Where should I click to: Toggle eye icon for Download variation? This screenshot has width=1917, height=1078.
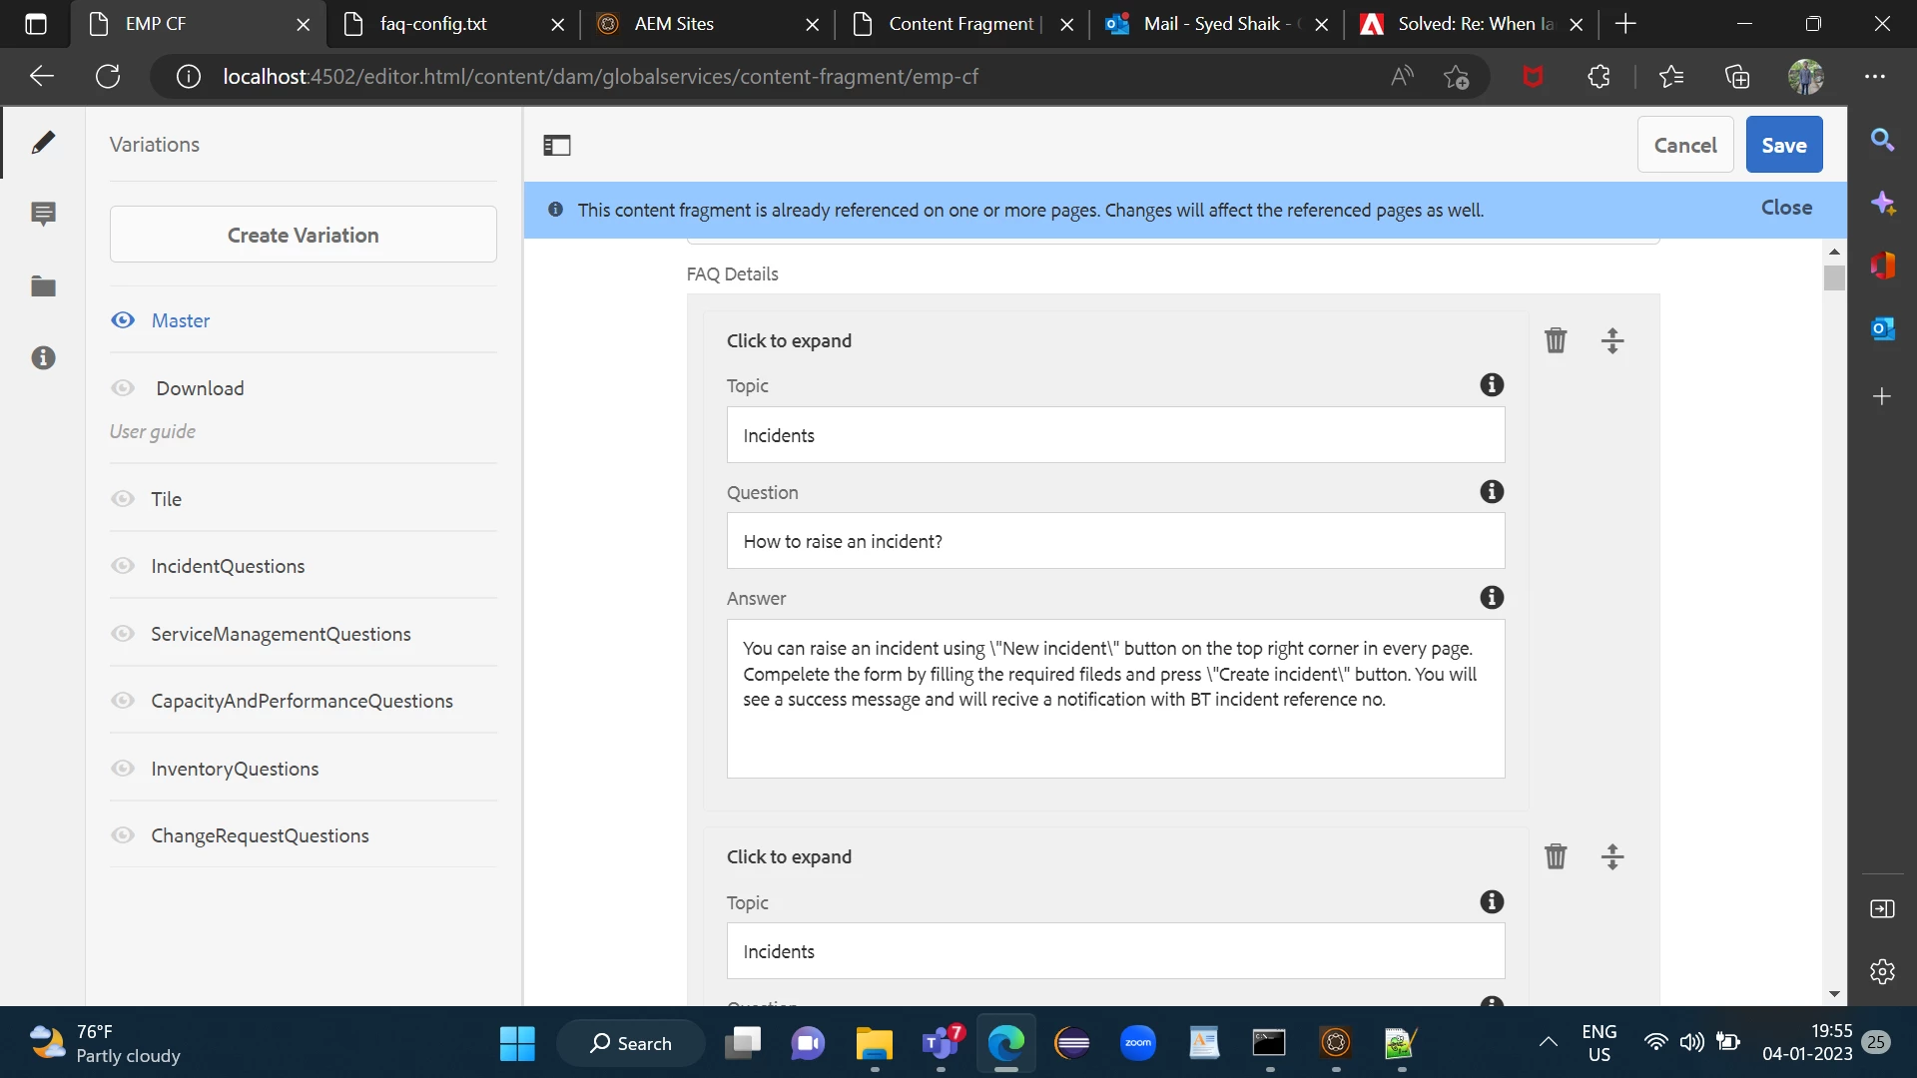pos(123,388)
